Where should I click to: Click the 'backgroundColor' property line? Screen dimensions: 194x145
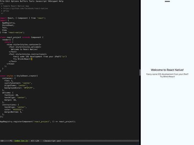pyautogui.click(x=19, y=88)
